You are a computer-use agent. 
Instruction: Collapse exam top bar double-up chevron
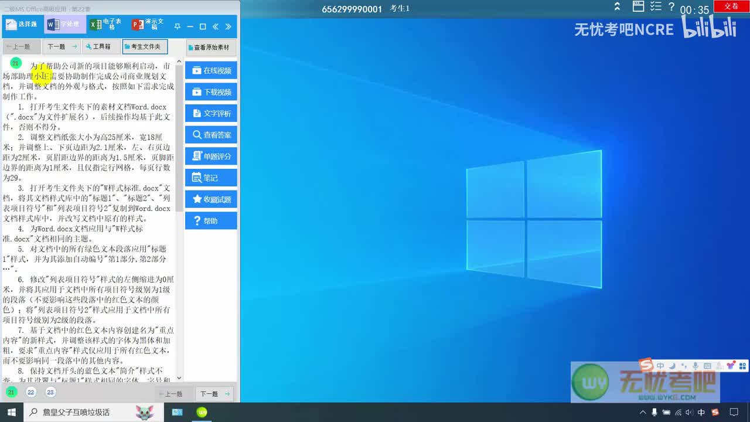(x=617, y=7)
